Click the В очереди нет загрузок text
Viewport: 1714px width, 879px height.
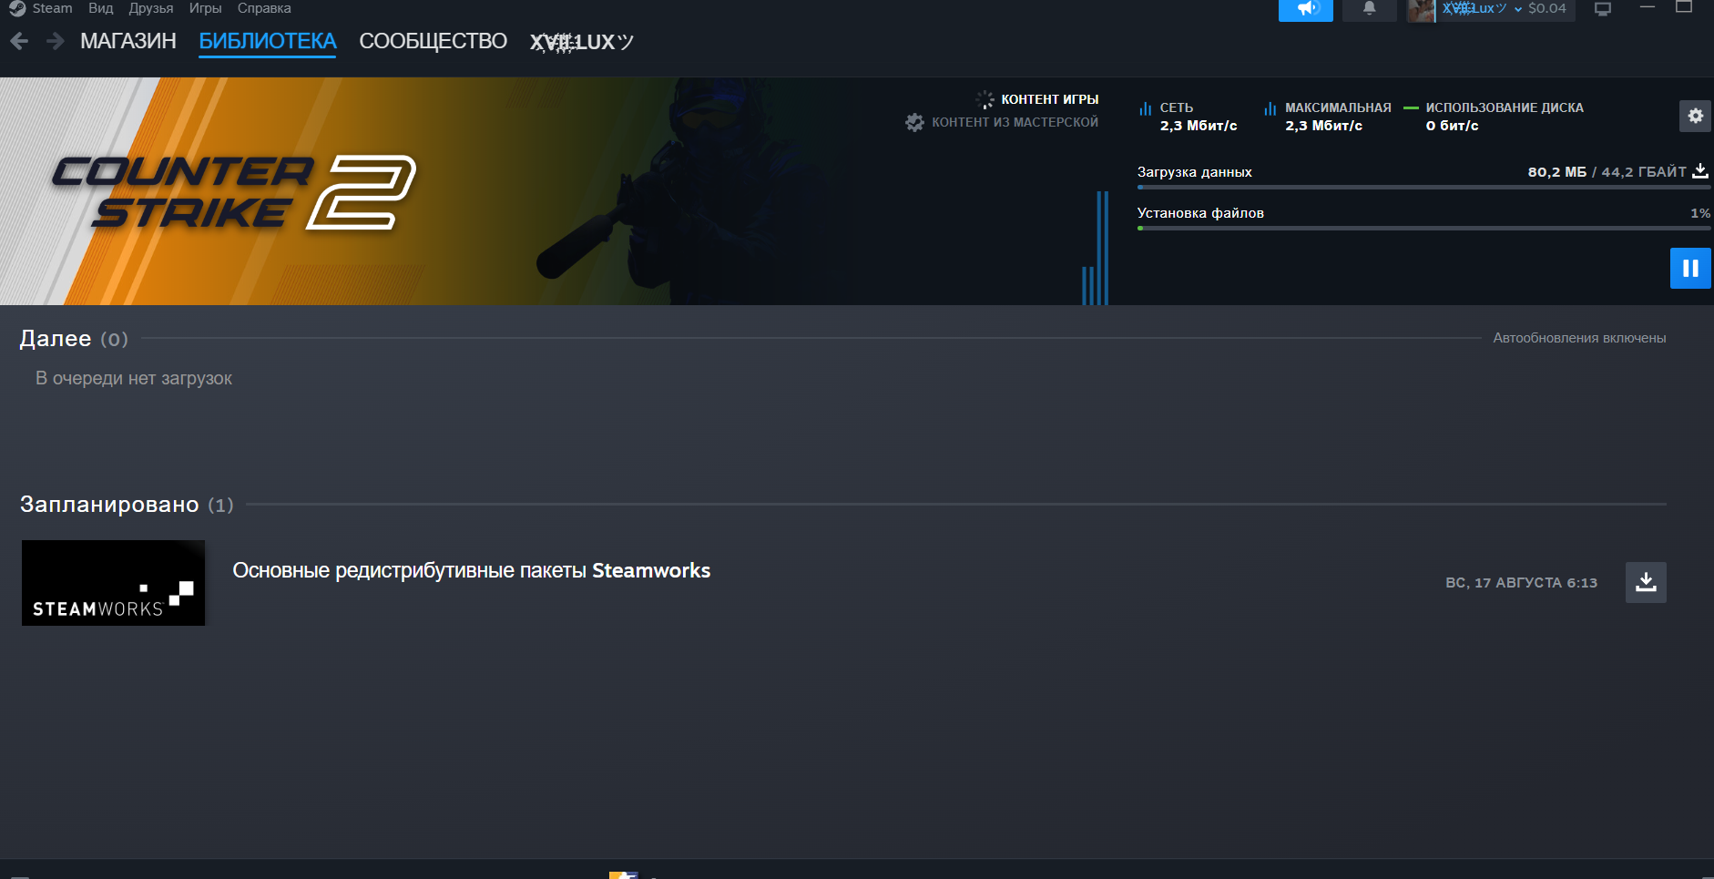(x=134, y=378)
